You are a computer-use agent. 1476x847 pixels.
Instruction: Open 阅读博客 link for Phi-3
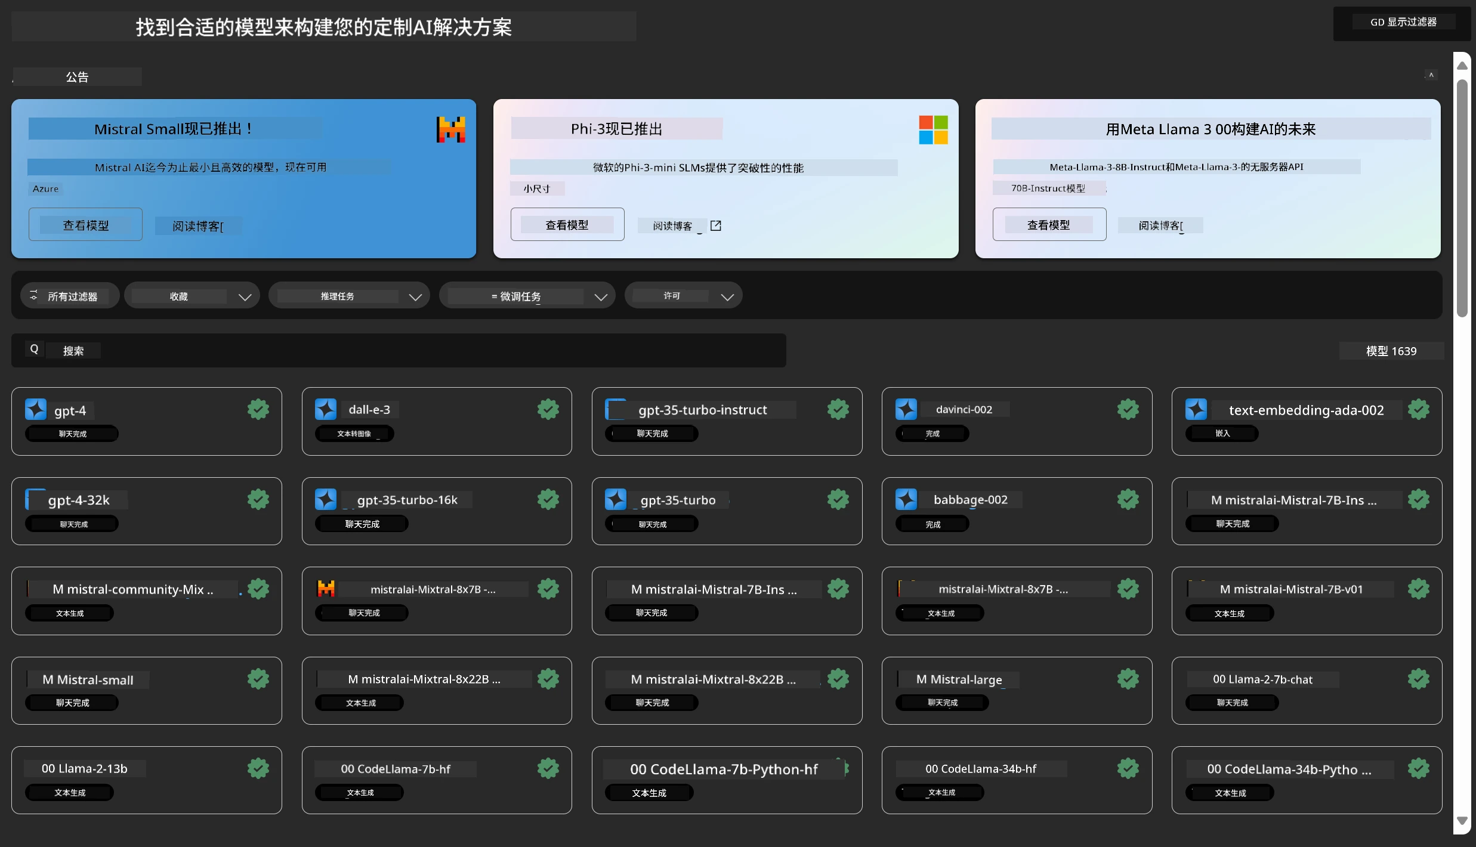tap(672, 226)
